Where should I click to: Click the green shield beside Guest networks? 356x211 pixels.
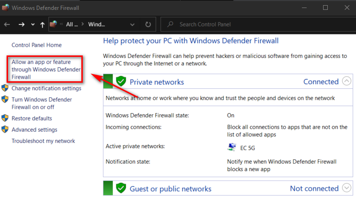[121, 188]
